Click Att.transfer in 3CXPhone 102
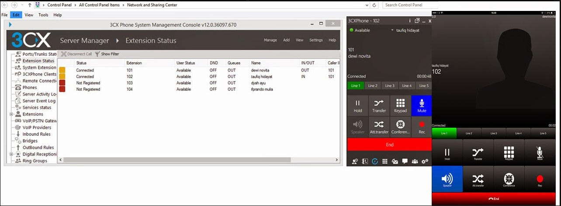561x206 pixels. point(379,127)
